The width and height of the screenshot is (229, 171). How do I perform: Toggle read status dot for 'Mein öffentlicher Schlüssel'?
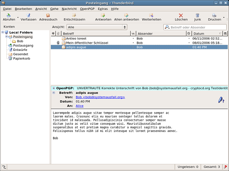[133, 43]
